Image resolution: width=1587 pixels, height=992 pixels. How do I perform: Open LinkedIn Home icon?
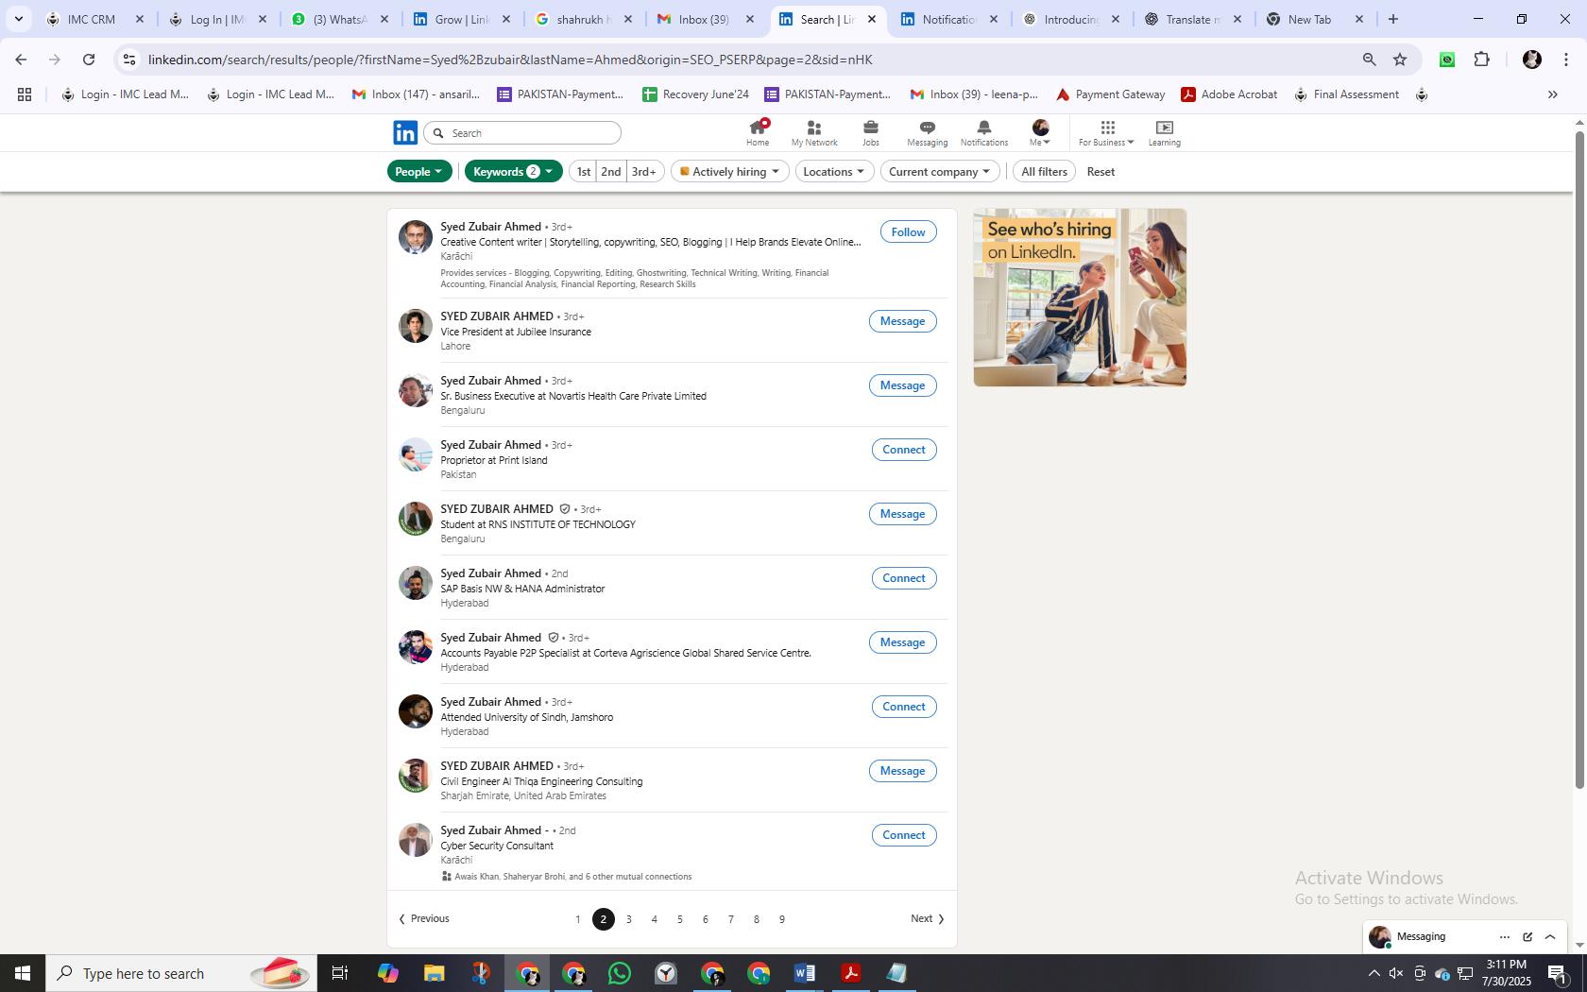pyautogui.click(x=758, y=132)
